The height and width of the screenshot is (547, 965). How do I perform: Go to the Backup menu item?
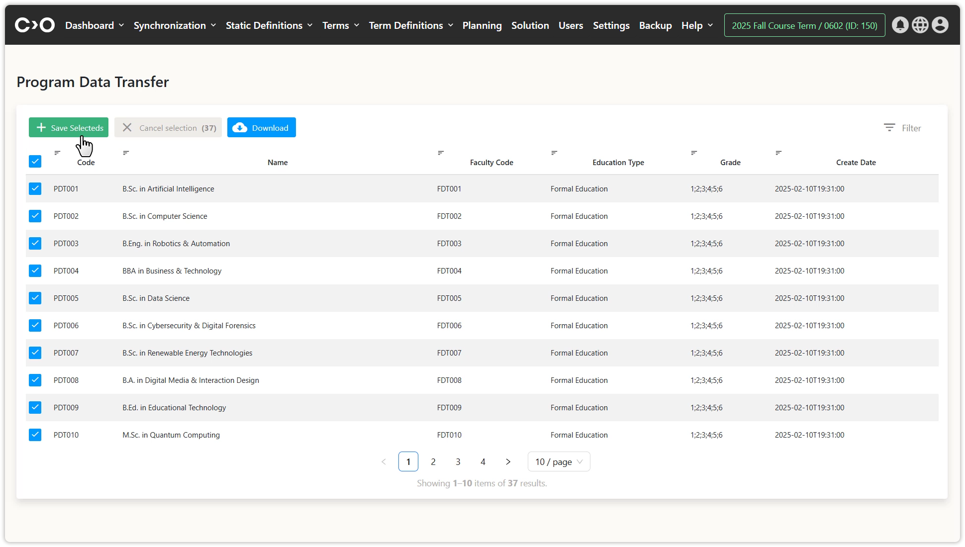655,25
